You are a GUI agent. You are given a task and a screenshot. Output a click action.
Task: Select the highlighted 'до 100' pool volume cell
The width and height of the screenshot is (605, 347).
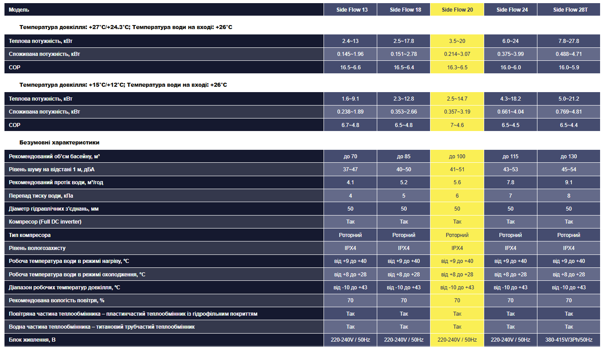click(x=457, y=157)
